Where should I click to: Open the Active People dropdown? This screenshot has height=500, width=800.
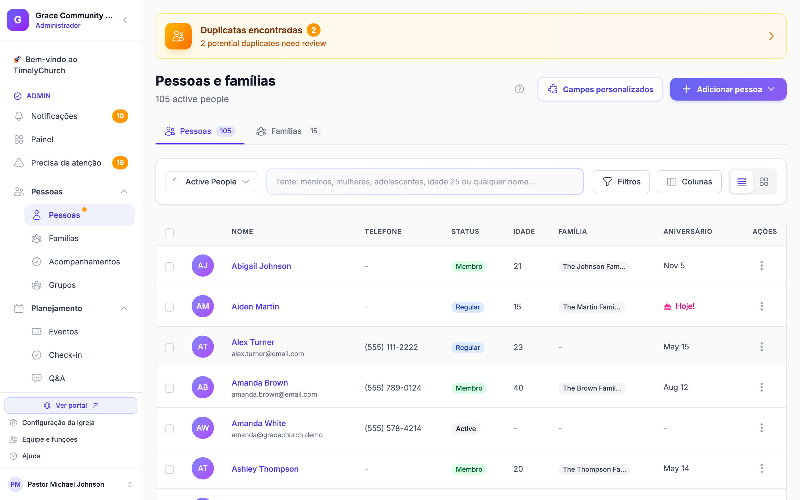(x=211, y=182)
